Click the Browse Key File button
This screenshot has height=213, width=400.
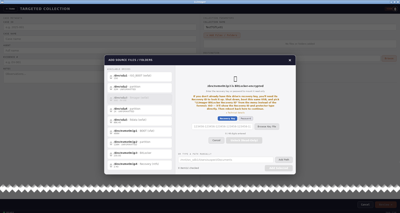[x=267, y=127]
